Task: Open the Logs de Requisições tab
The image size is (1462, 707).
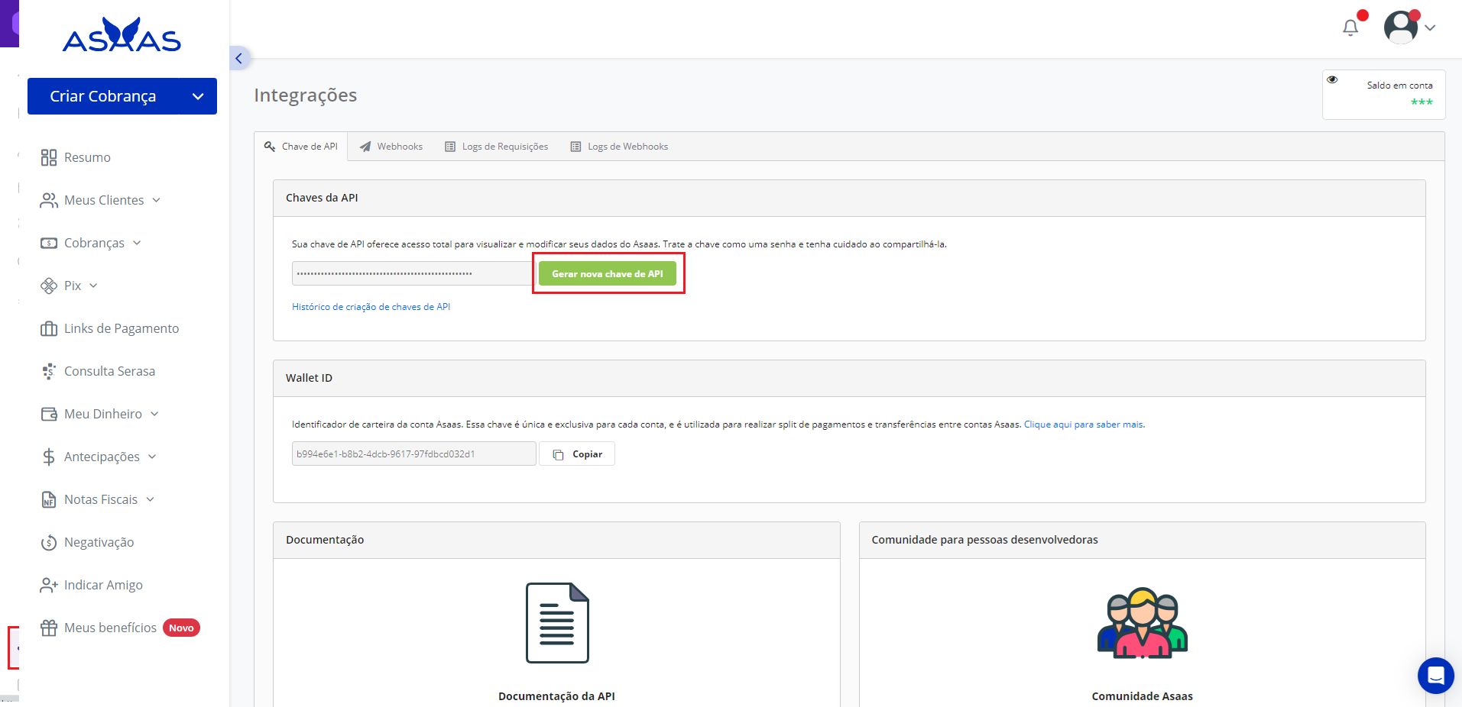Action: (497, 147)
